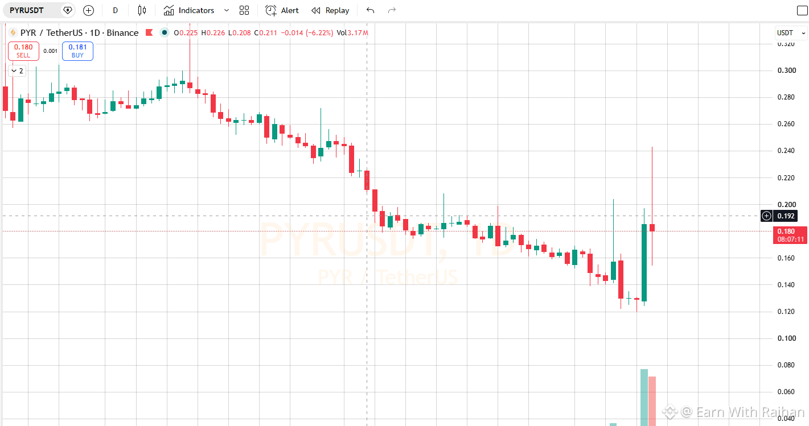This screenshot has width=809, height=426.
Task: Toggle fullscreen mode with the square icon
Action: (802, 11)
